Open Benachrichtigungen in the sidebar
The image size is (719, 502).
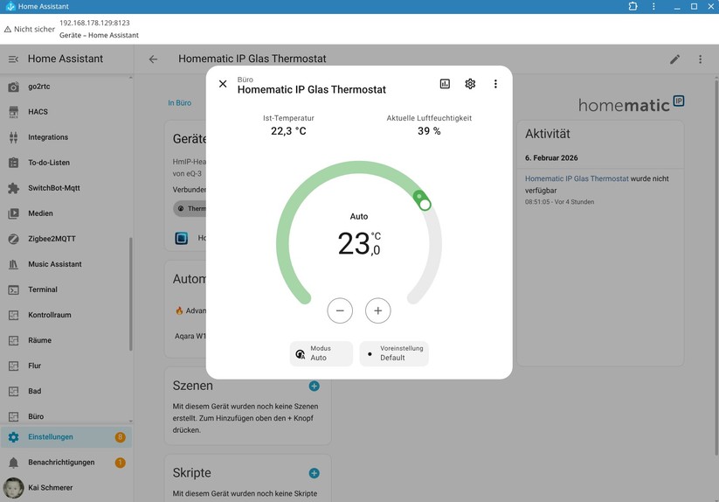coord(66,462)
